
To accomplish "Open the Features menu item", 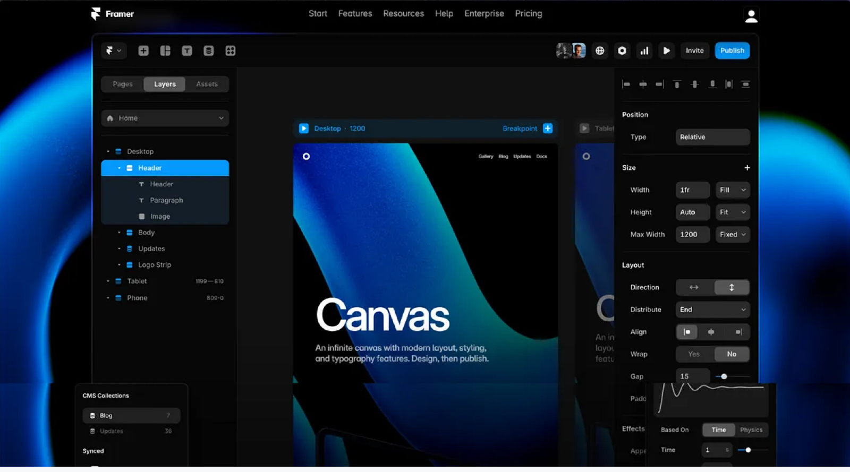I will [x=355, y=14].
